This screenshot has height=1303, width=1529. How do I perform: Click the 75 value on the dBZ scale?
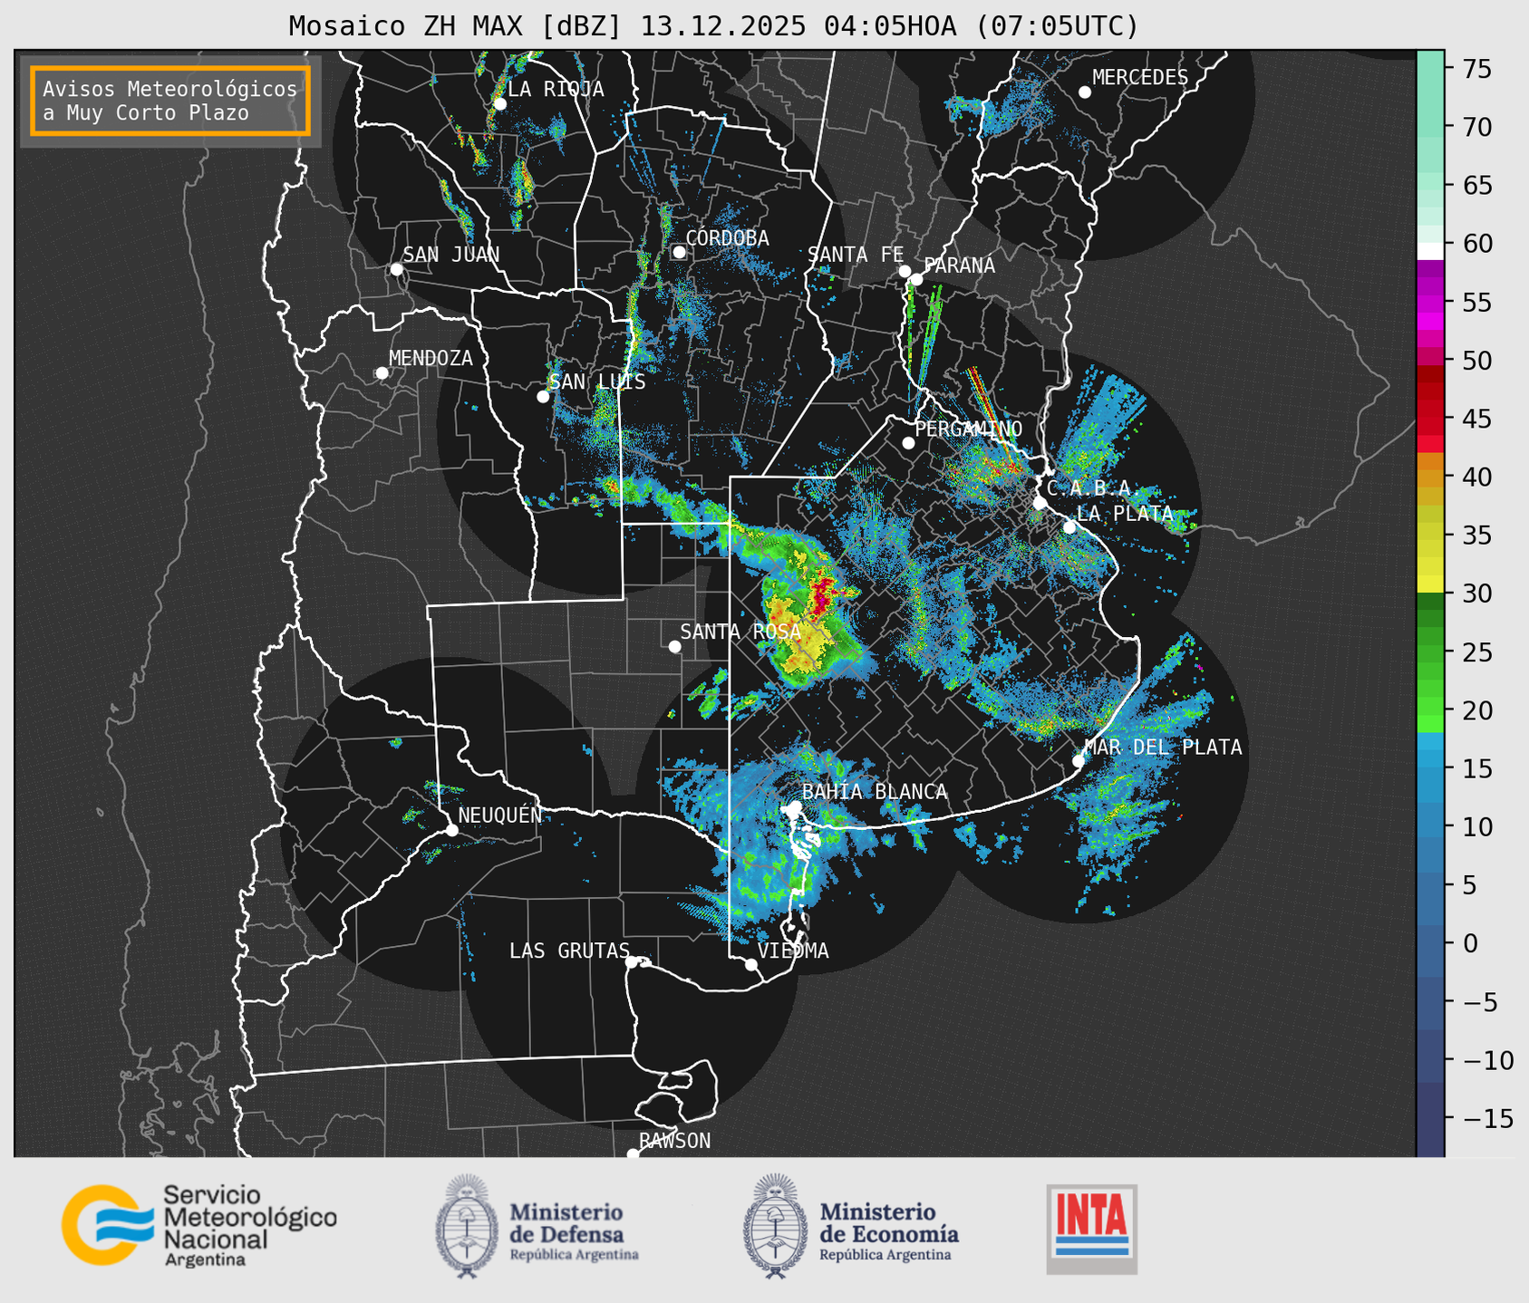[x=1476, y=69]
